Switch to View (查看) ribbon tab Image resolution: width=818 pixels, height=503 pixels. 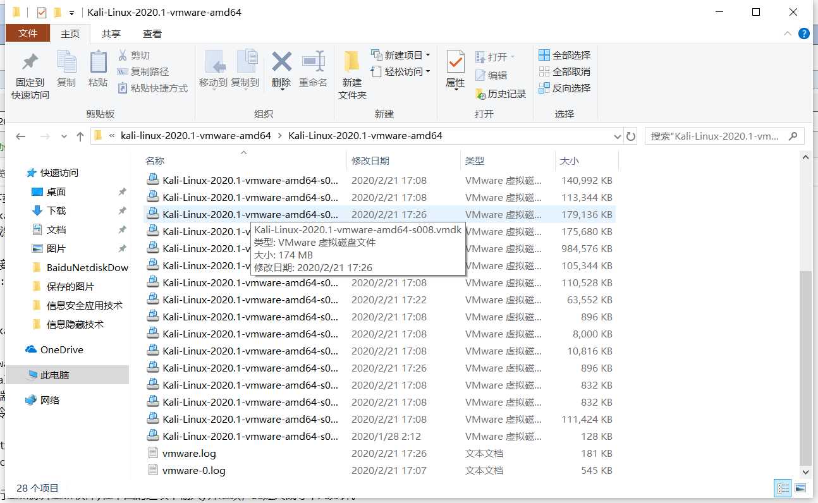click(x=152, y=34)
